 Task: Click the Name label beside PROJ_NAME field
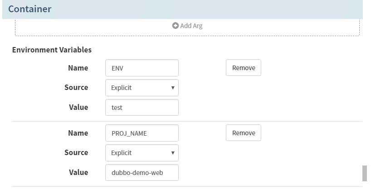(78, 133)
